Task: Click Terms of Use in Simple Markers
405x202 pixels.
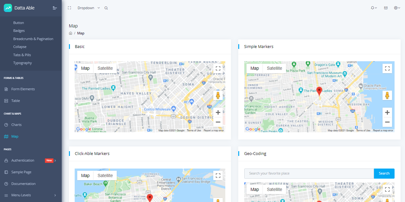Action: [363, 130]
